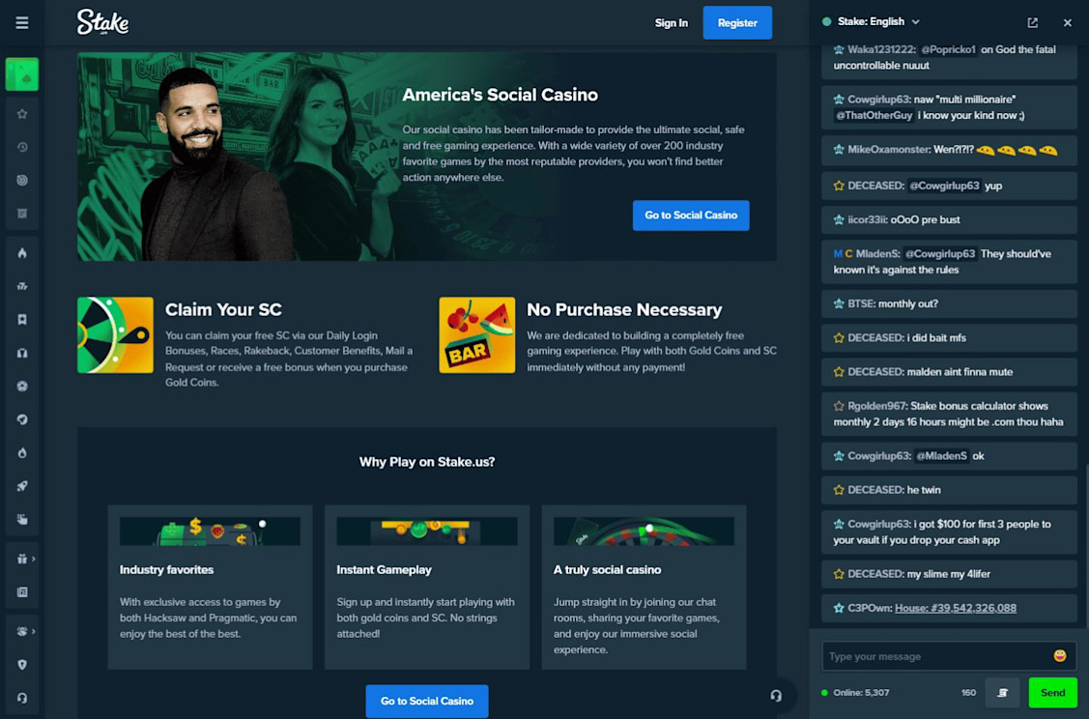The image size is (1089, 719).
Task: Click the Register button
Action: coord(737,23)
